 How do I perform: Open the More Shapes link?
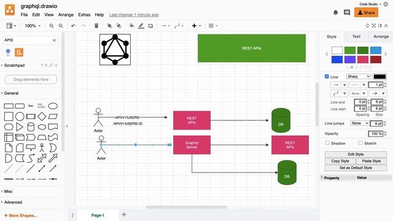20,215
